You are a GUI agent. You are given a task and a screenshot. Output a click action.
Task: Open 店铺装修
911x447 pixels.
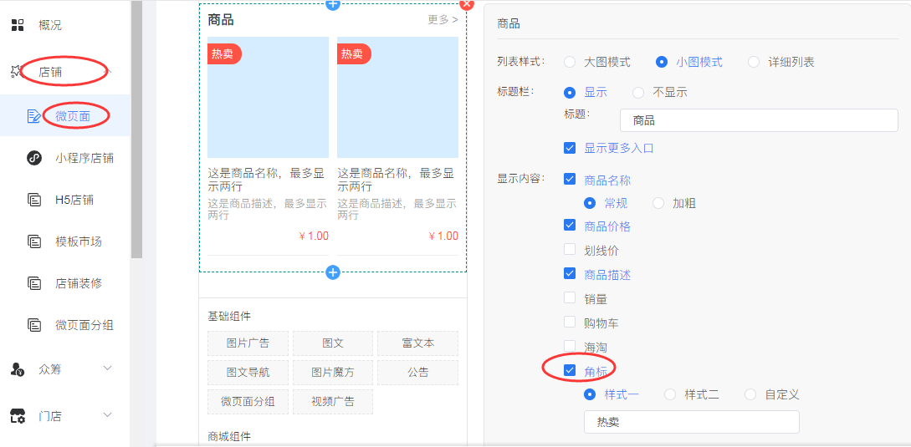[79, 283]
